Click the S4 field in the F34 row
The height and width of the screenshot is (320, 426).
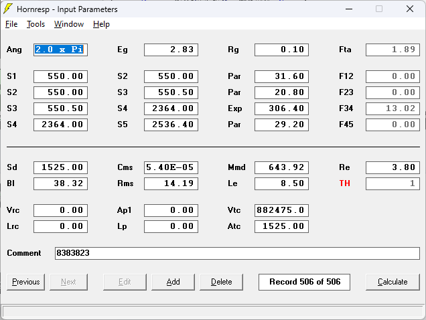tap(171, 108)
